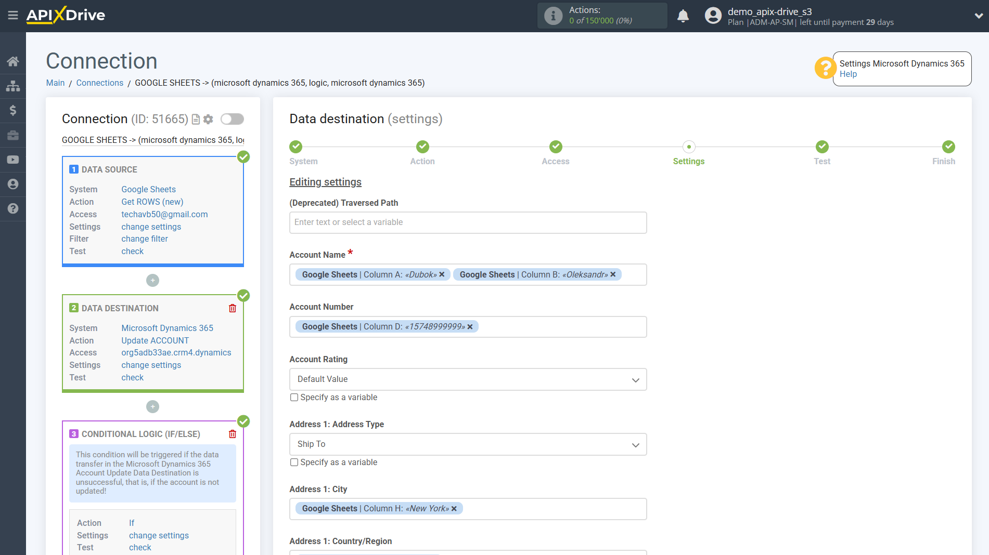
Task: Go to the Access step
Action: (556, 147)
